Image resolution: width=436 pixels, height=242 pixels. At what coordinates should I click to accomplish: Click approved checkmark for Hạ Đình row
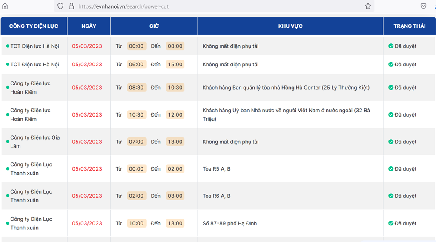[391, 223]
